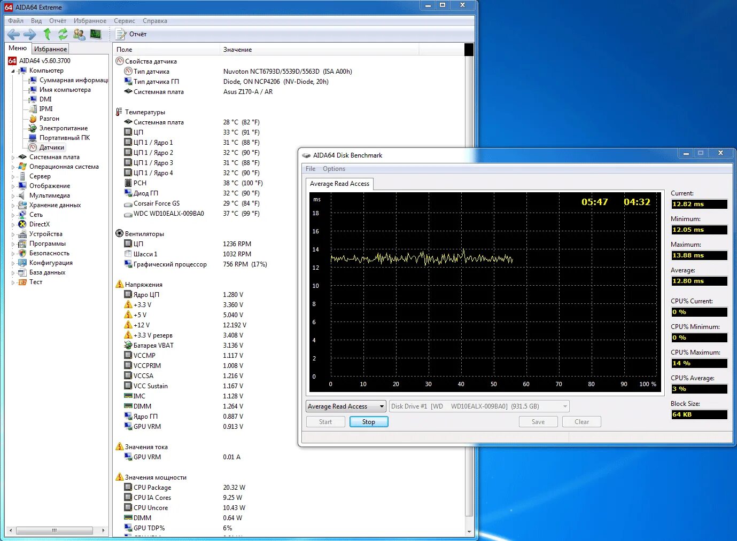Click the Отчёт report toolbar button

131,34
